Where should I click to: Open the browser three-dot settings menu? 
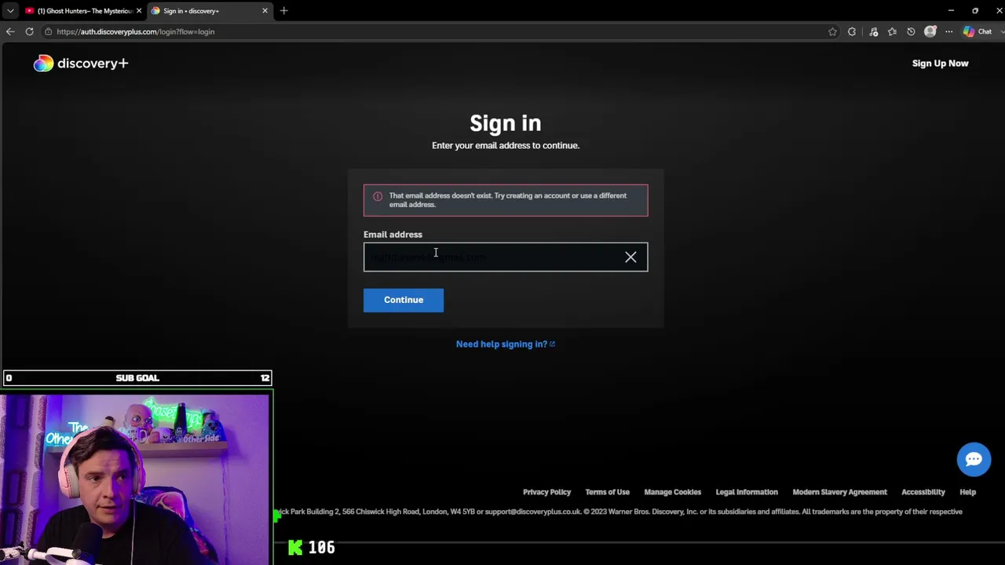tap(948, 31)
